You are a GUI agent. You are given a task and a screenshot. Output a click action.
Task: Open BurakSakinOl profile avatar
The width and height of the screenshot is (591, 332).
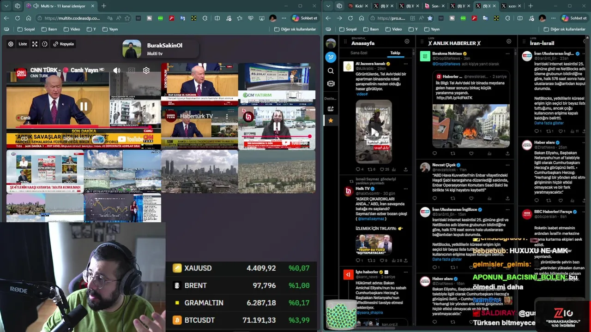tap(132, 49)
